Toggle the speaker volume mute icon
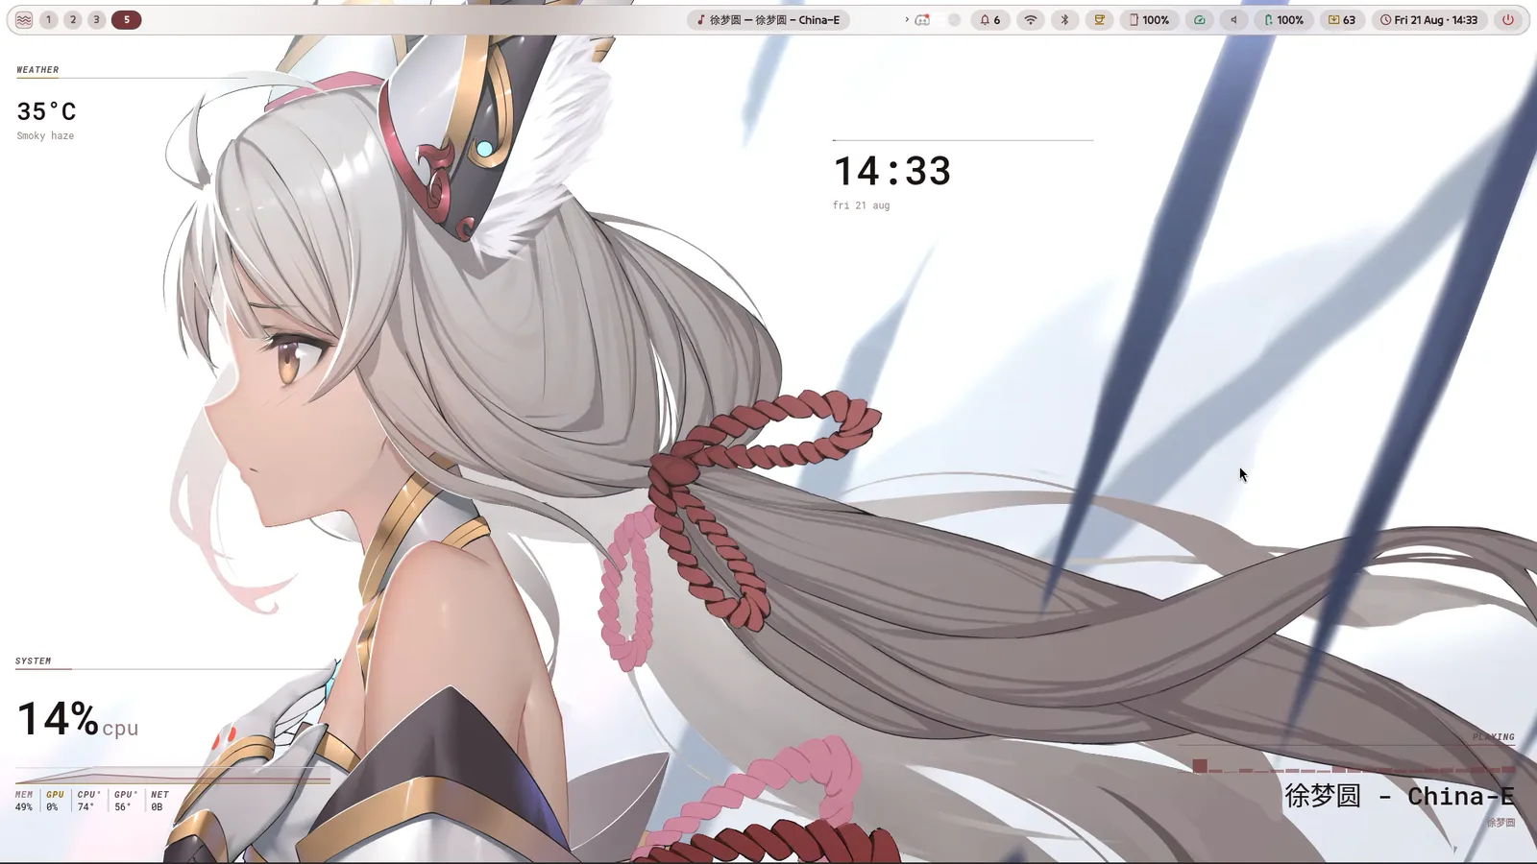The height and width of the screenshot is (864, 1537). pyautogui.click(x=1233, y=19)
